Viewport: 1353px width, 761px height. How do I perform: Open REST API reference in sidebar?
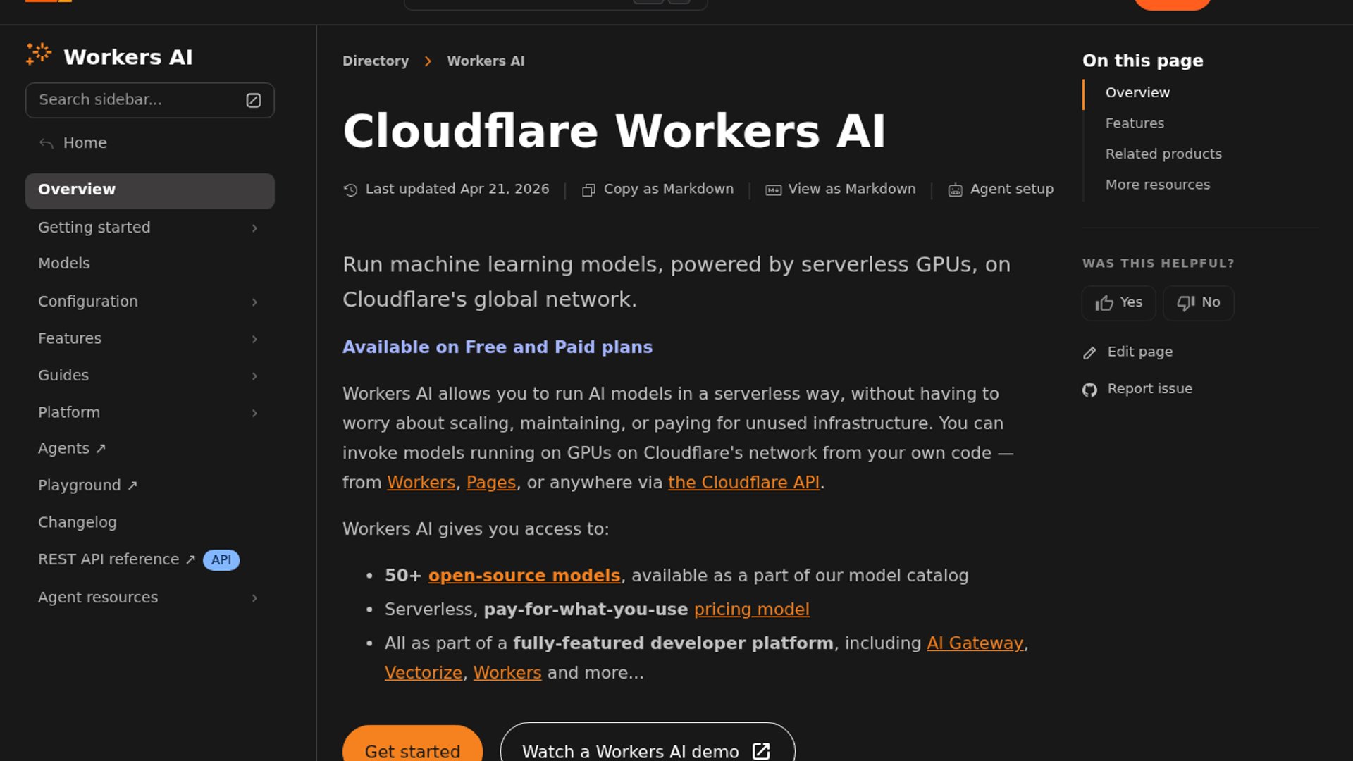point(116,559)
